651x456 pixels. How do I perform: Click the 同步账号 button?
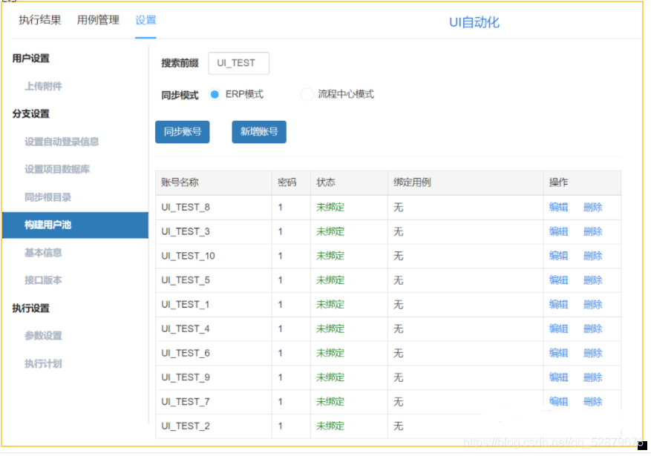click(183, 132)
